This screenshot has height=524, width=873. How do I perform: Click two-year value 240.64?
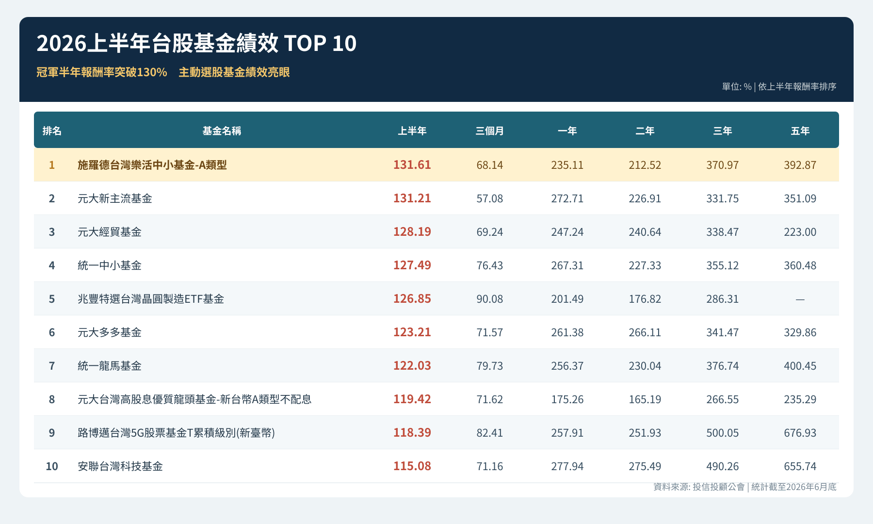(x=645, y=232)
